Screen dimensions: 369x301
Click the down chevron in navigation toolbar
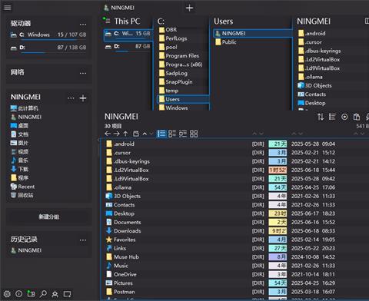click(x=151, y=134)
